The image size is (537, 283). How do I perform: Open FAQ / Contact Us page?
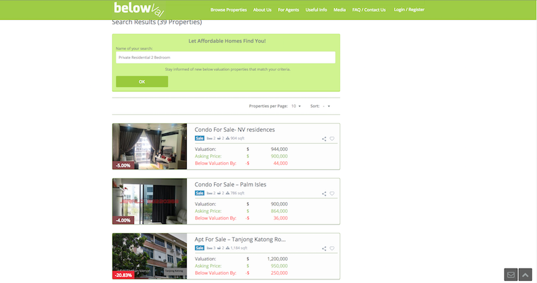(x=369, y=10)
